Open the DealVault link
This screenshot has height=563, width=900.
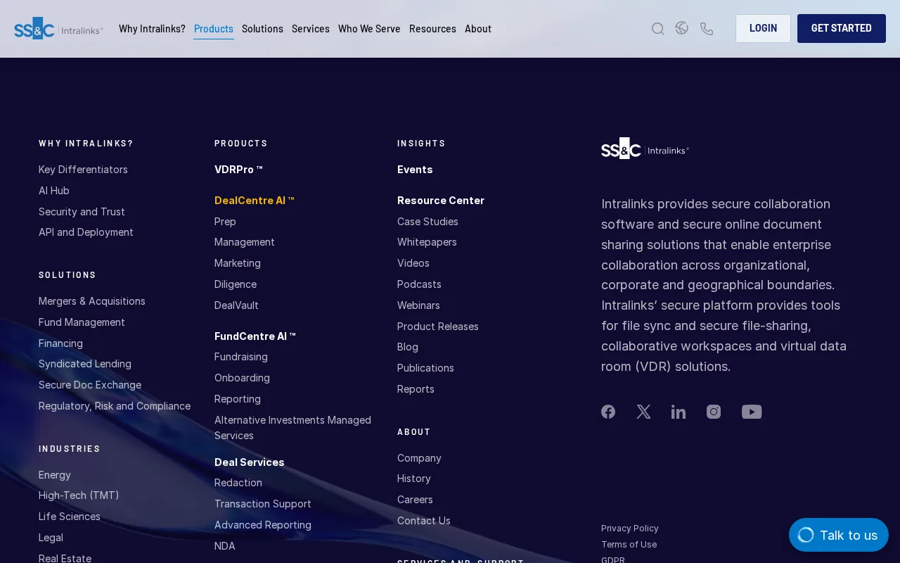[236, 305]
